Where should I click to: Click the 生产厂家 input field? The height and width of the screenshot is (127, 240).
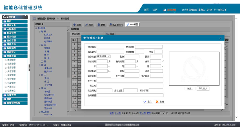point(130,81)
